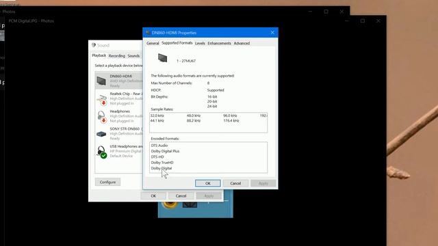Click speaker icon in Sound window title
438x246 pixels.
pyautogui.click(x=94, y=45)
